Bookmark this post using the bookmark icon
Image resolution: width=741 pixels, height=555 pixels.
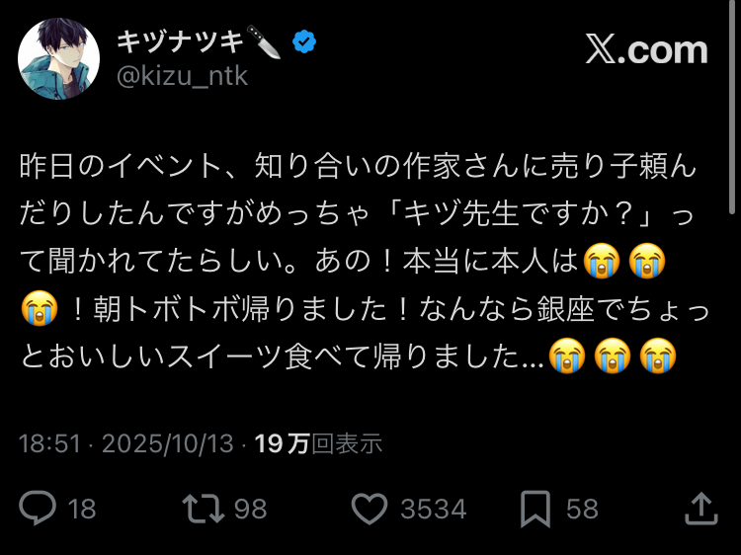pos(535,508)
